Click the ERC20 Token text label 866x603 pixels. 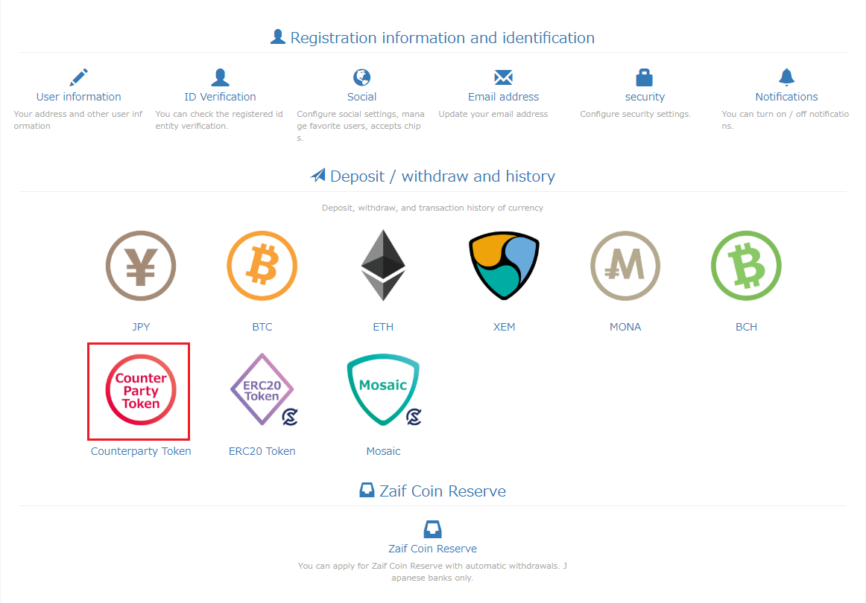[262, 450]
